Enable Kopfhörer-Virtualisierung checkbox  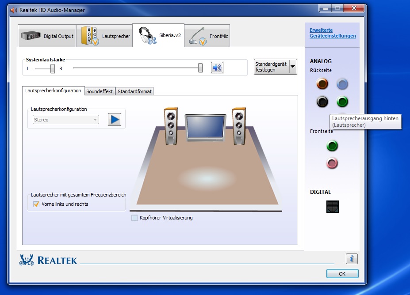click(x=134, y=218)
